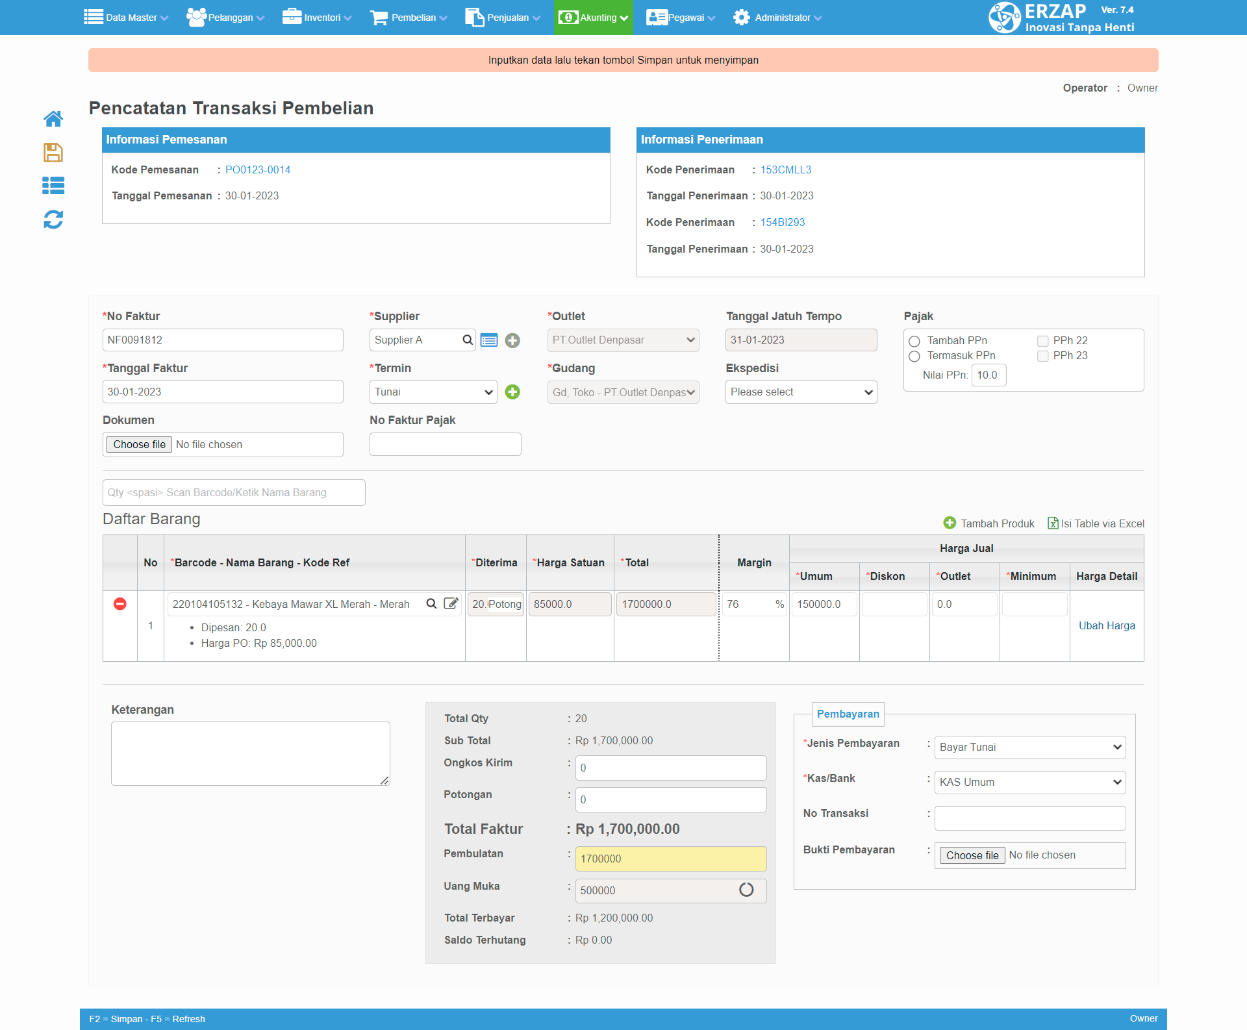The height and width of the screenshot is (1030, 1247).
Task: Click the Administrator gear icon
Action: pos(742,18)
